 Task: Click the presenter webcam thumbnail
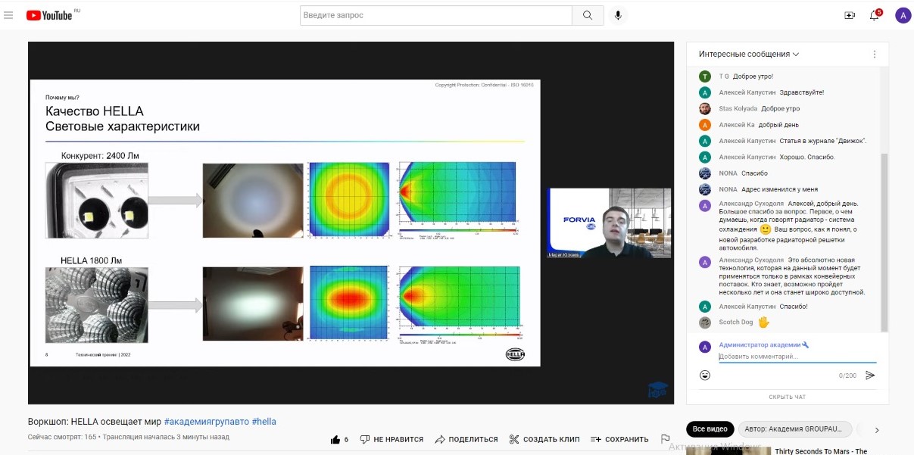click(610, 223)
